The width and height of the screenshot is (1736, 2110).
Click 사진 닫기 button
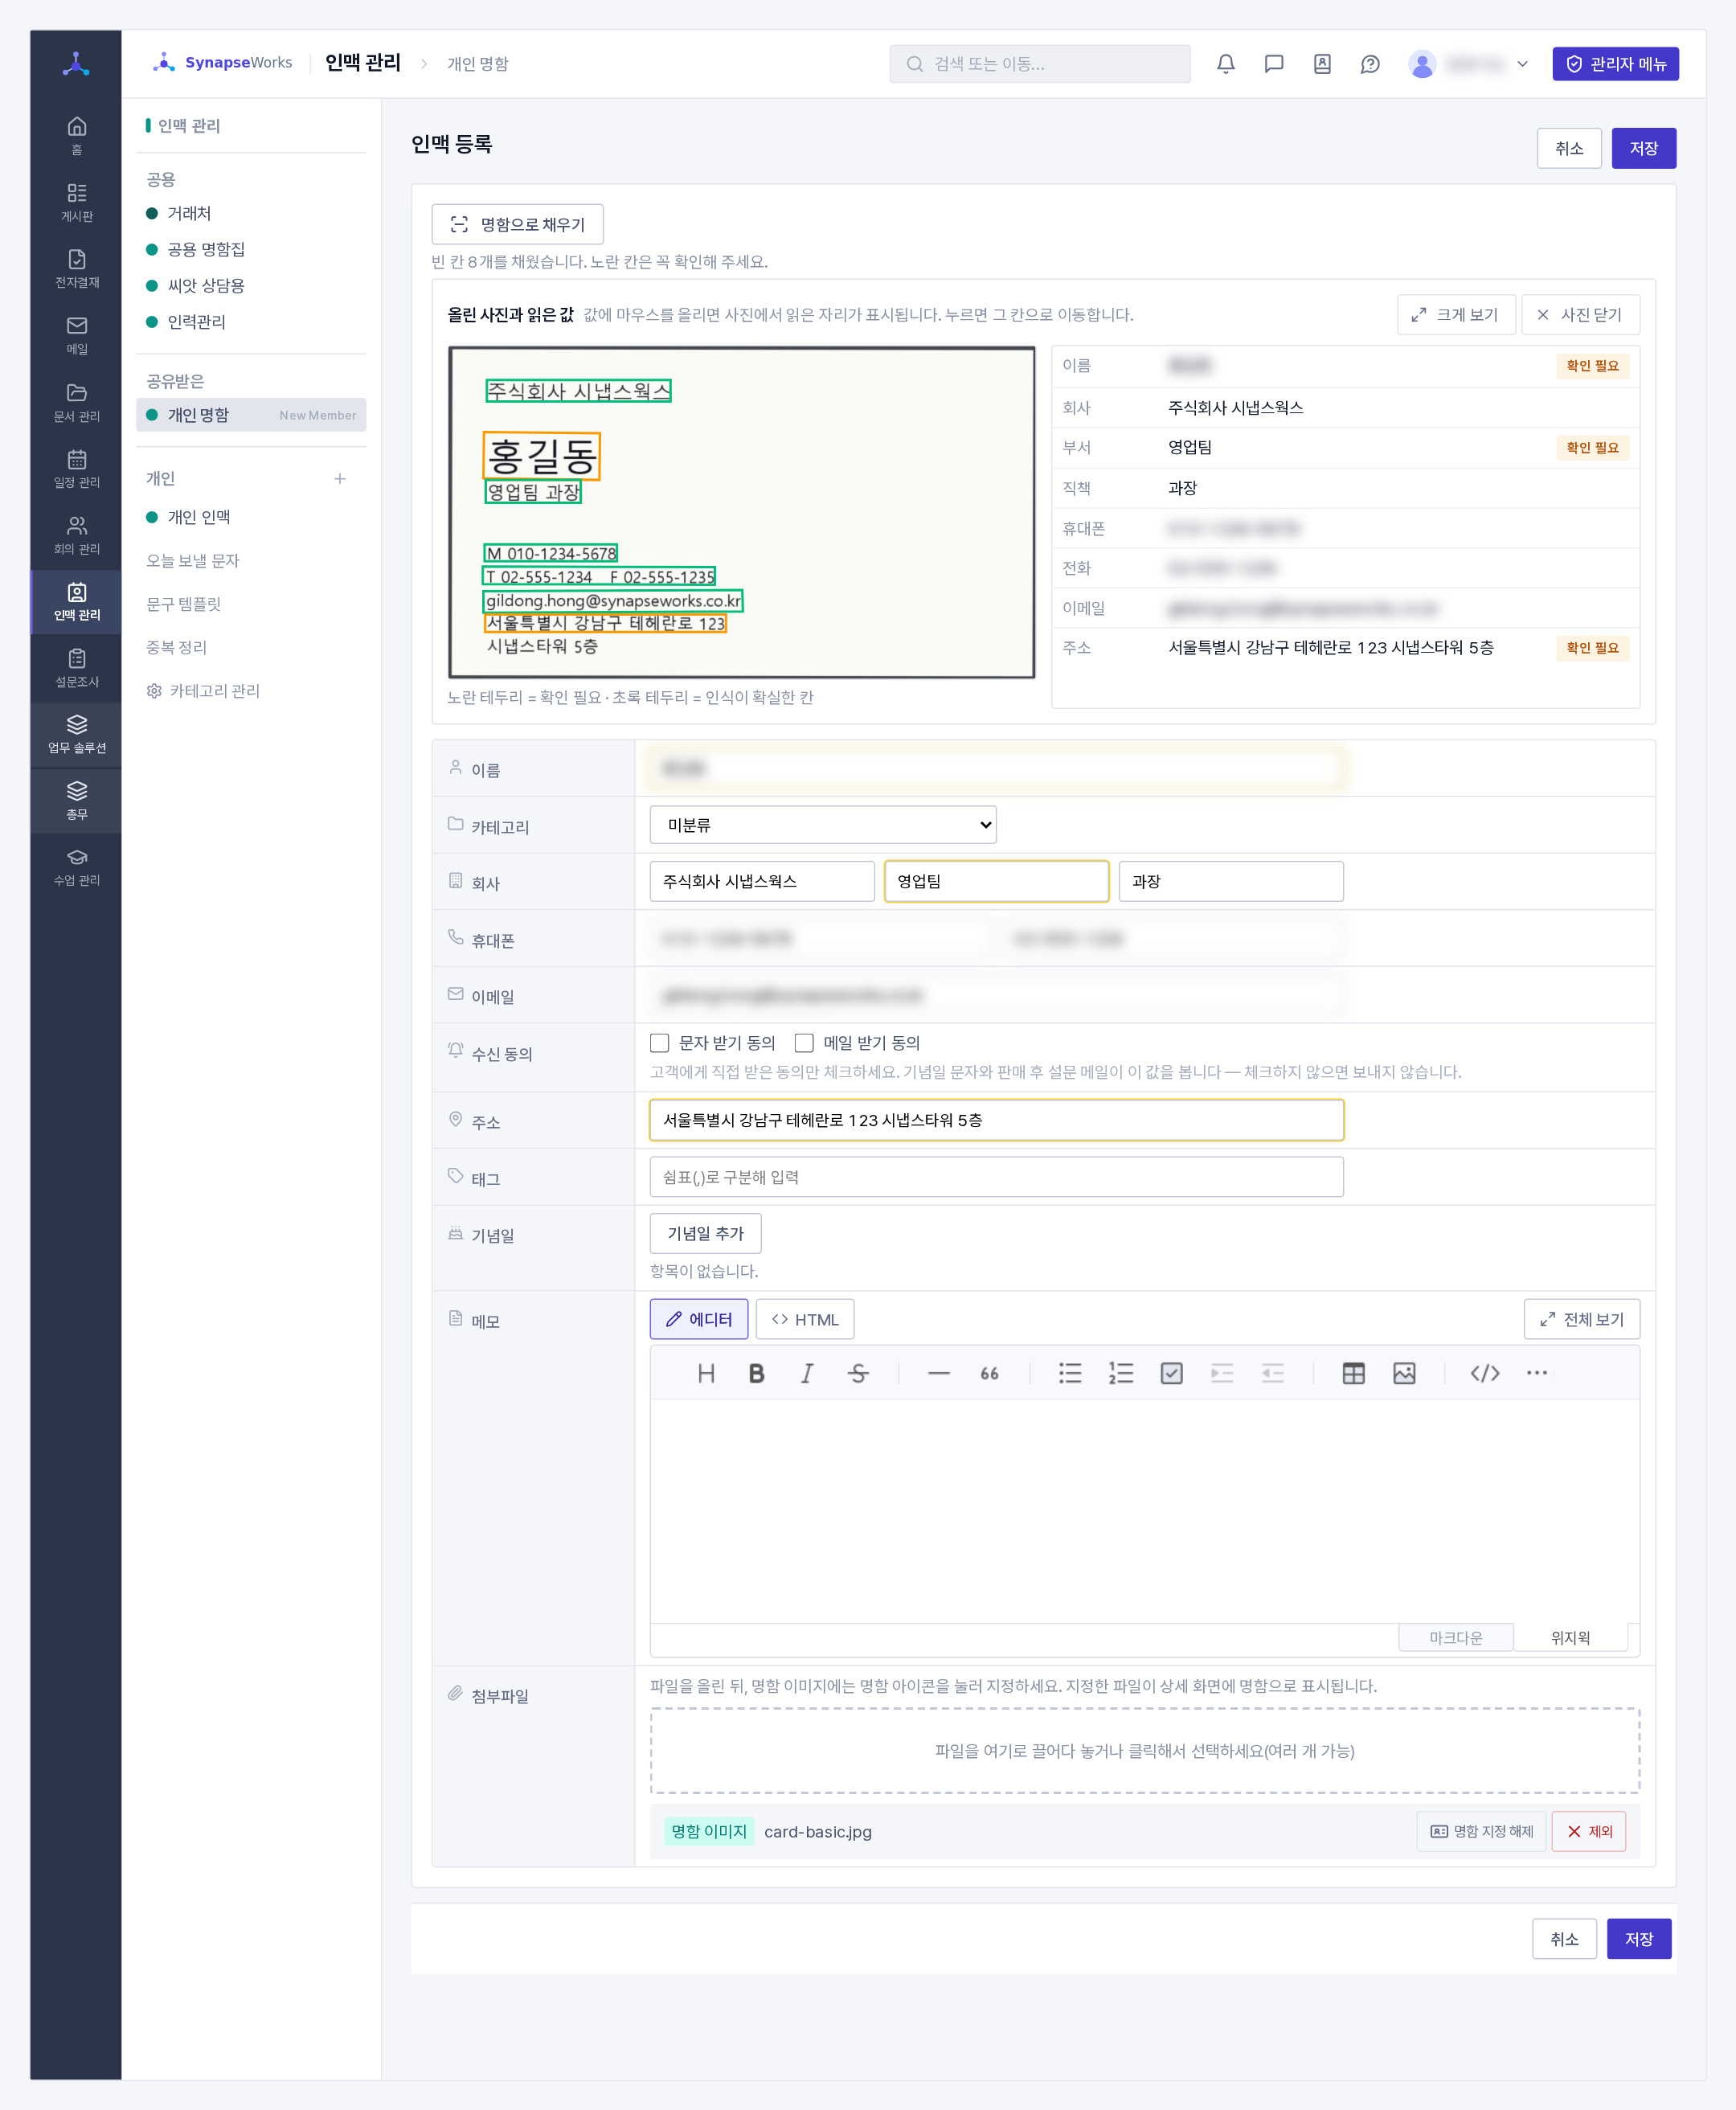tap(1580, 314)
